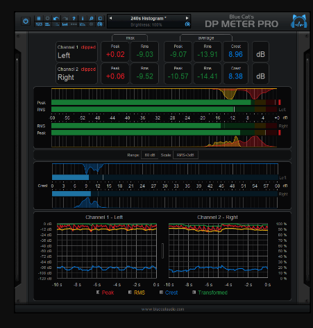
Task: Click max Rms value '-9.52'
Action: 145,76
